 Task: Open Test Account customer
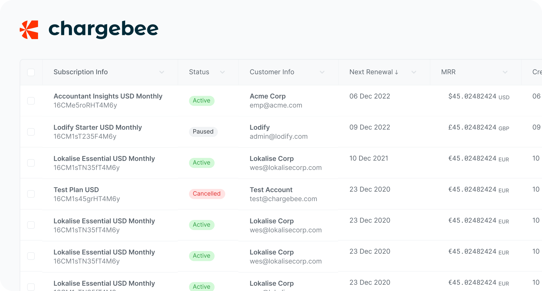click(271, 190)
